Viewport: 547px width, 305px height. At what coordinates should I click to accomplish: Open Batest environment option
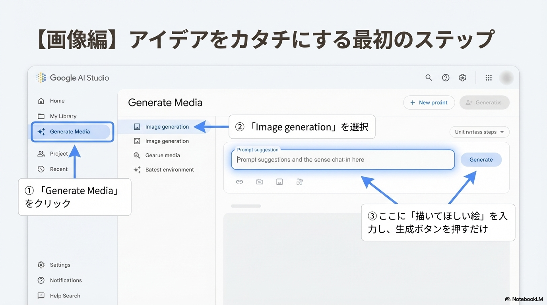pos(169,170)
